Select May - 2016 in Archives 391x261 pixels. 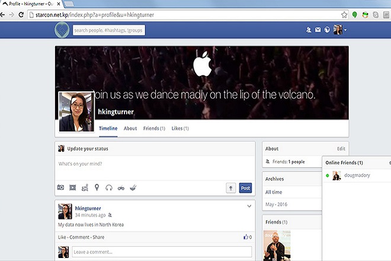pyautogui.click(x=276, y=204)
